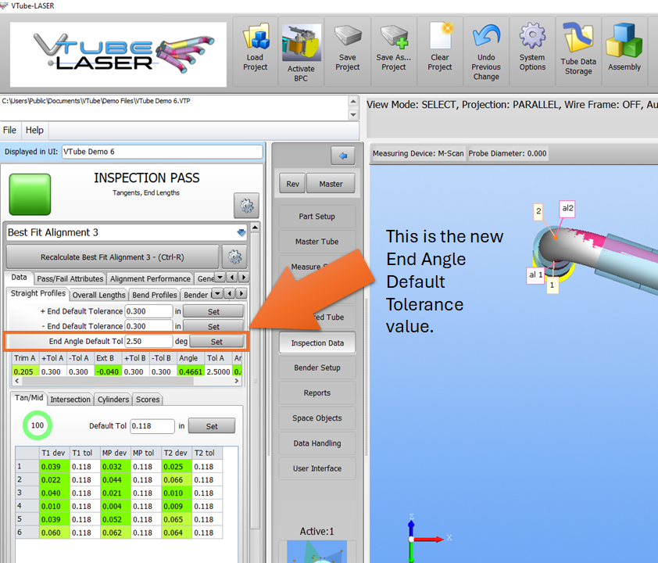Viewport: 658px width, 563px height.
Task: Select the Tan/Mid tab
Action: [29, 398]
